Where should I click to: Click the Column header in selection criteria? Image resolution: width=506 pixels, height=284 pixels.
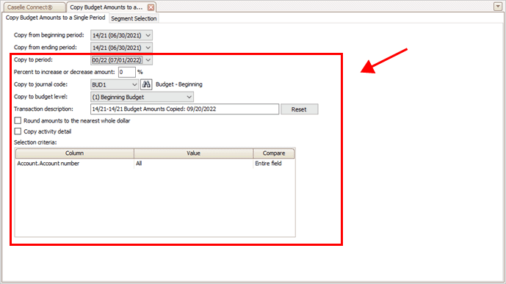point(75,153)
